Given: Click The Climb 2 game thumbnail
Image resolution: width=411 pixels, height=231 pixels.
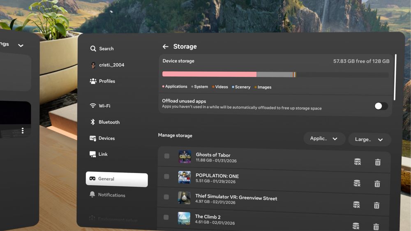Looking at the screenshot, I should pyautogui.click(x=184, y=218).
